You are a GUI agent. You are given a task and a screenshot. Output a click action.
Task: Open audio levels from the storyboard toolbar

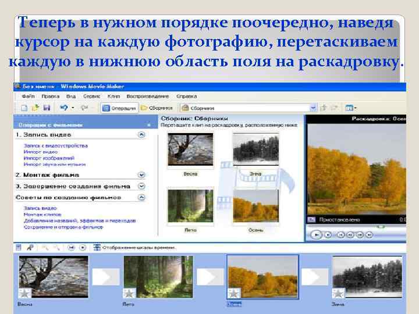(19, 248)
